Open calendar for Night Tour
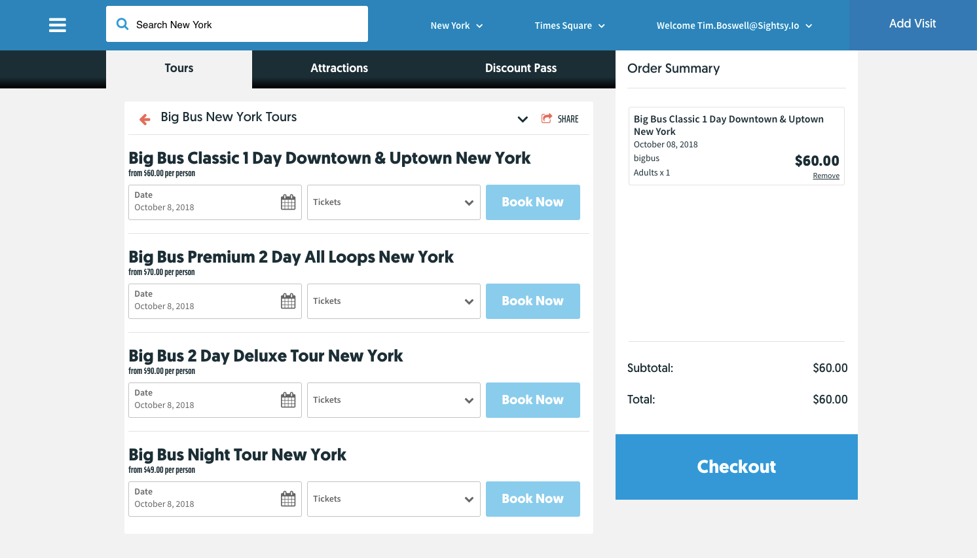The image size is (977, 558). pyautogui.click(x=288, y=499)
